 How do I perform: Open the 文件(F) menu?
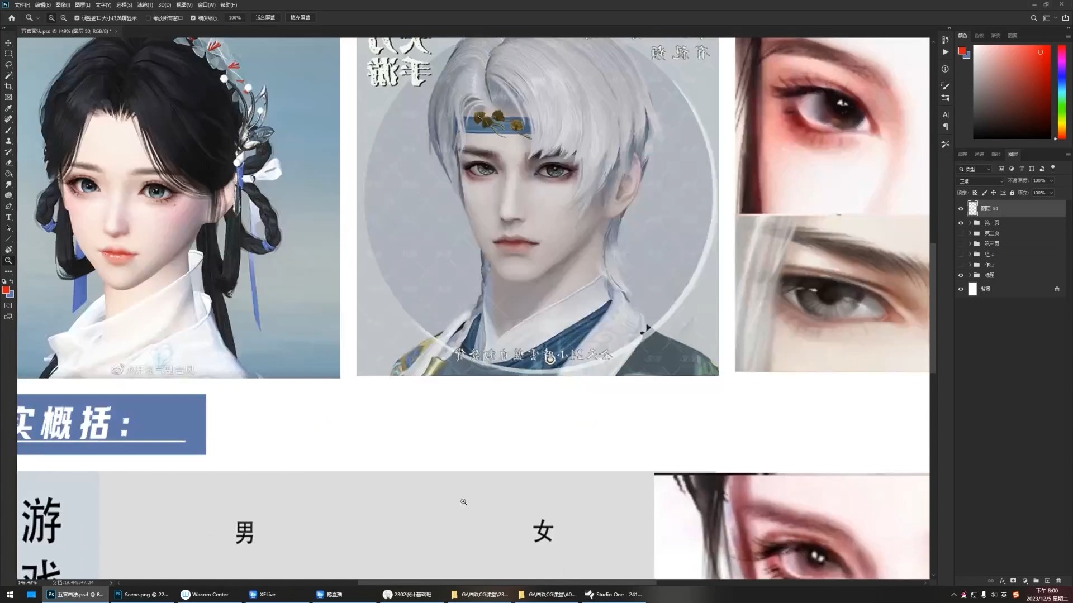[x=22, y=4]
